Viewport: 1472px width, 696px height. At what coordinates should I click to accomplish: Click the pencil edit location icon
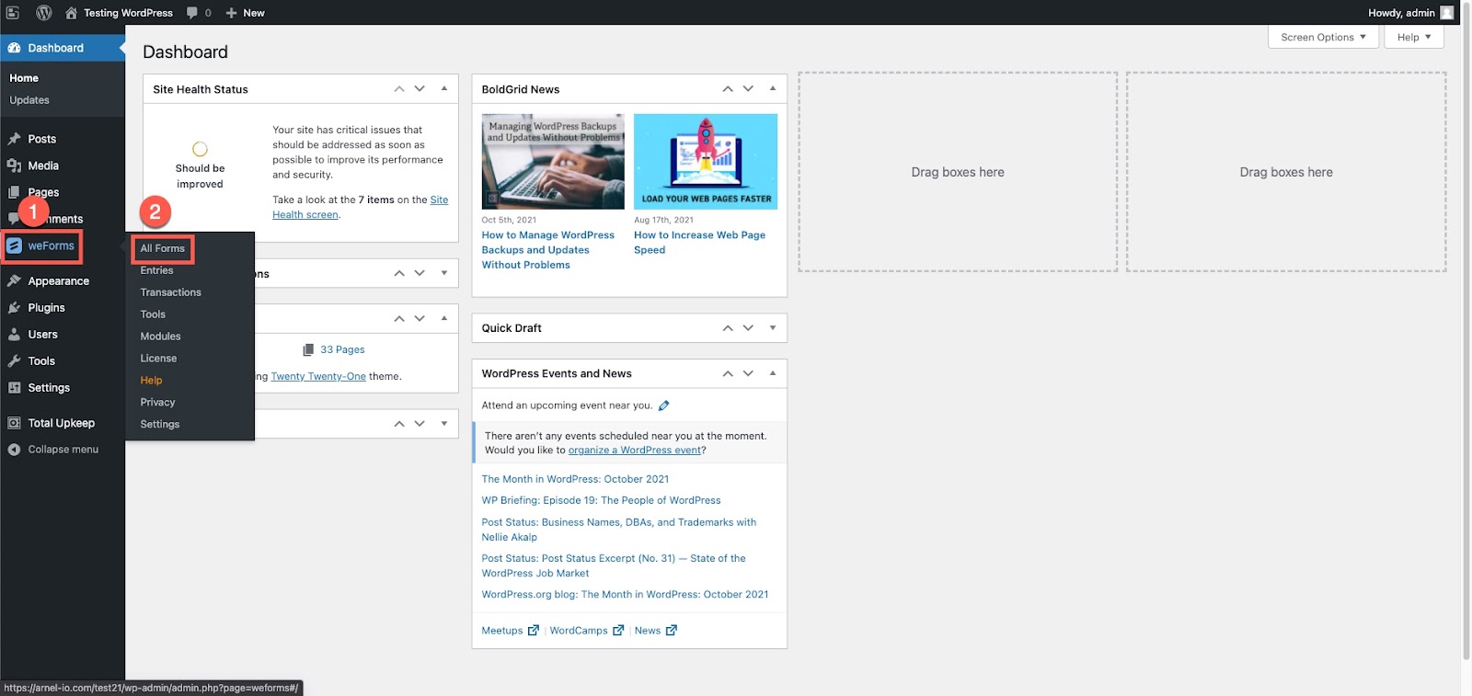[663, 405]
